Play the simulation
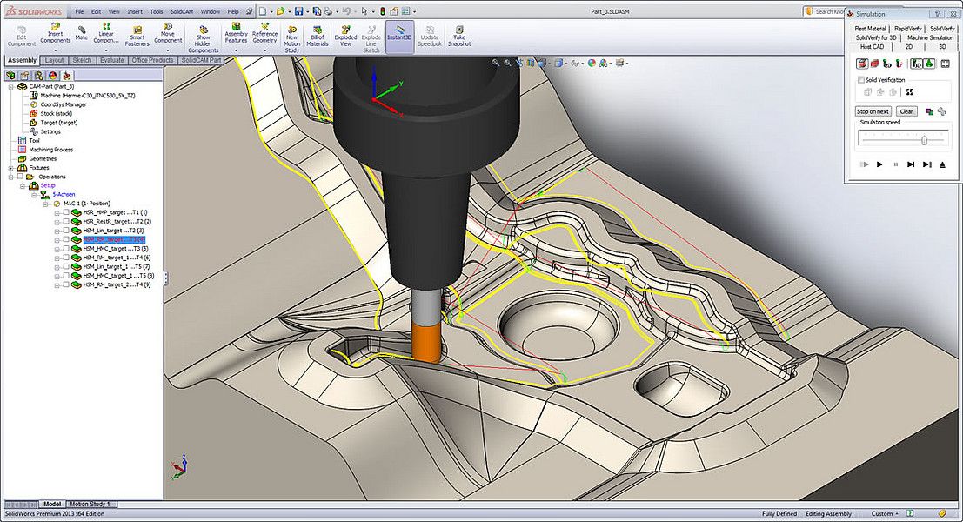Viewport: 963px width, 522px height. pyautogui.click(x=880, y=164)
